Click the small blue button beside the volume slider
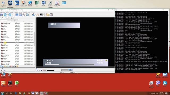Screen dimensions: 170x95 (x=70, y=70)
